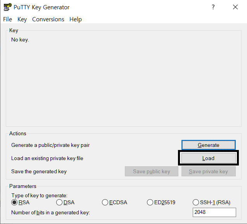Open the Help menu
This screenshot has height=224, width=247.
76,19
